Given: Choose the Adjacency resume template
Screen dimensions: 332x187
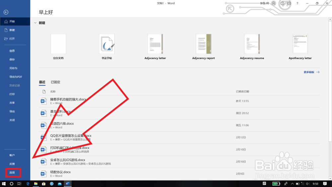Looking at the screenshot, I should (x=252, y=47).
